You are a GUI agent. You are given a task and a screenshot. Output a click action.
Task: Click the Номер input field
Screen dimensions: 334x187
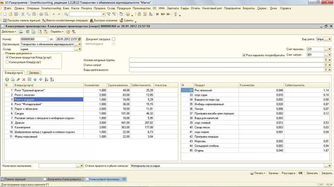coord(34,39)
